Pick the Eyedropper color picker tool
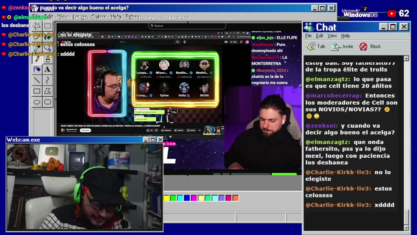 [37, 48]
